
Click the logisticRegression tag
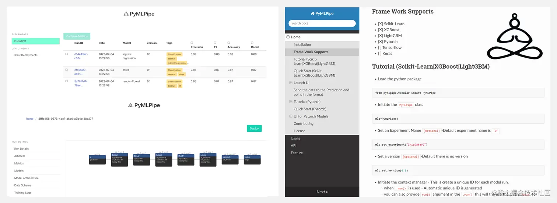177,63
